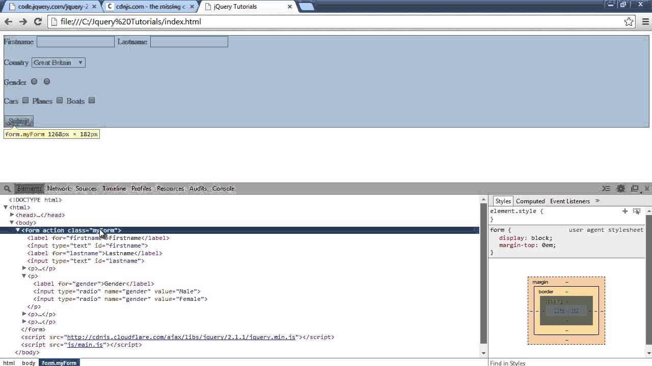Click the DevTools magnifier inspect icon
The image size is (652, 366).
(7, 189)
